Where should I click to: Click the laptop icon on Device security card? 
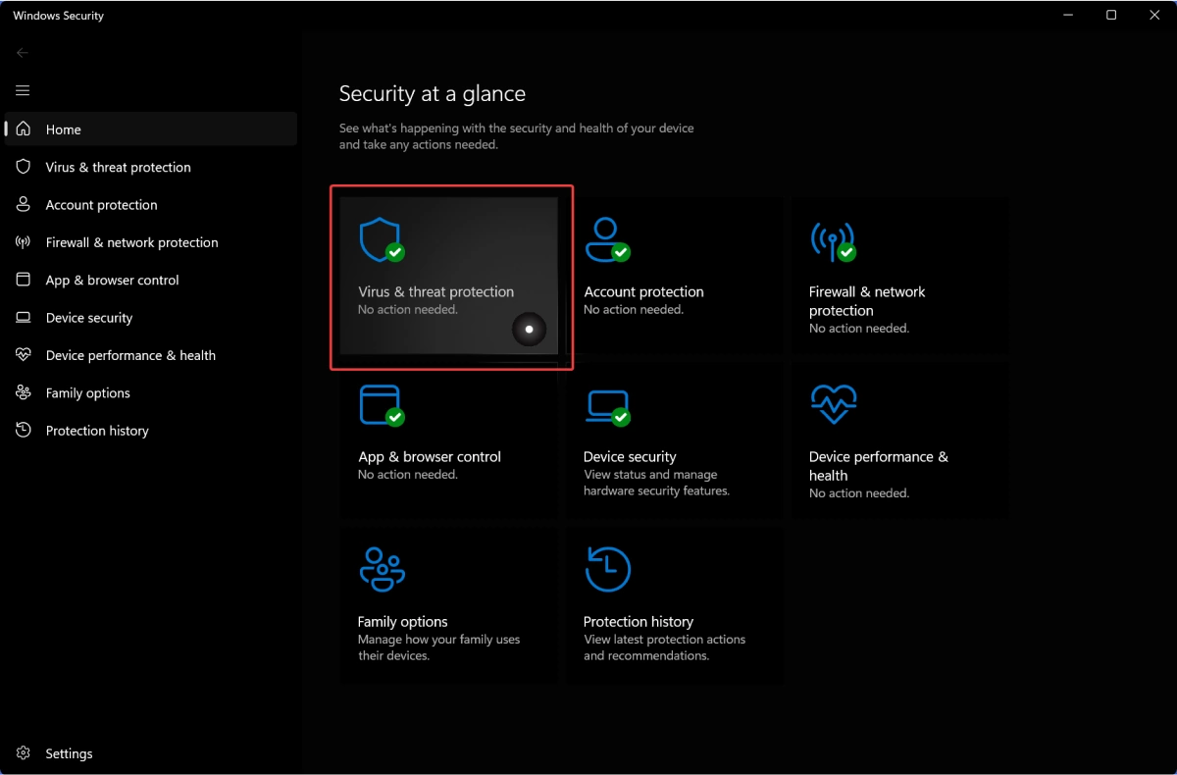pos(607,406)
